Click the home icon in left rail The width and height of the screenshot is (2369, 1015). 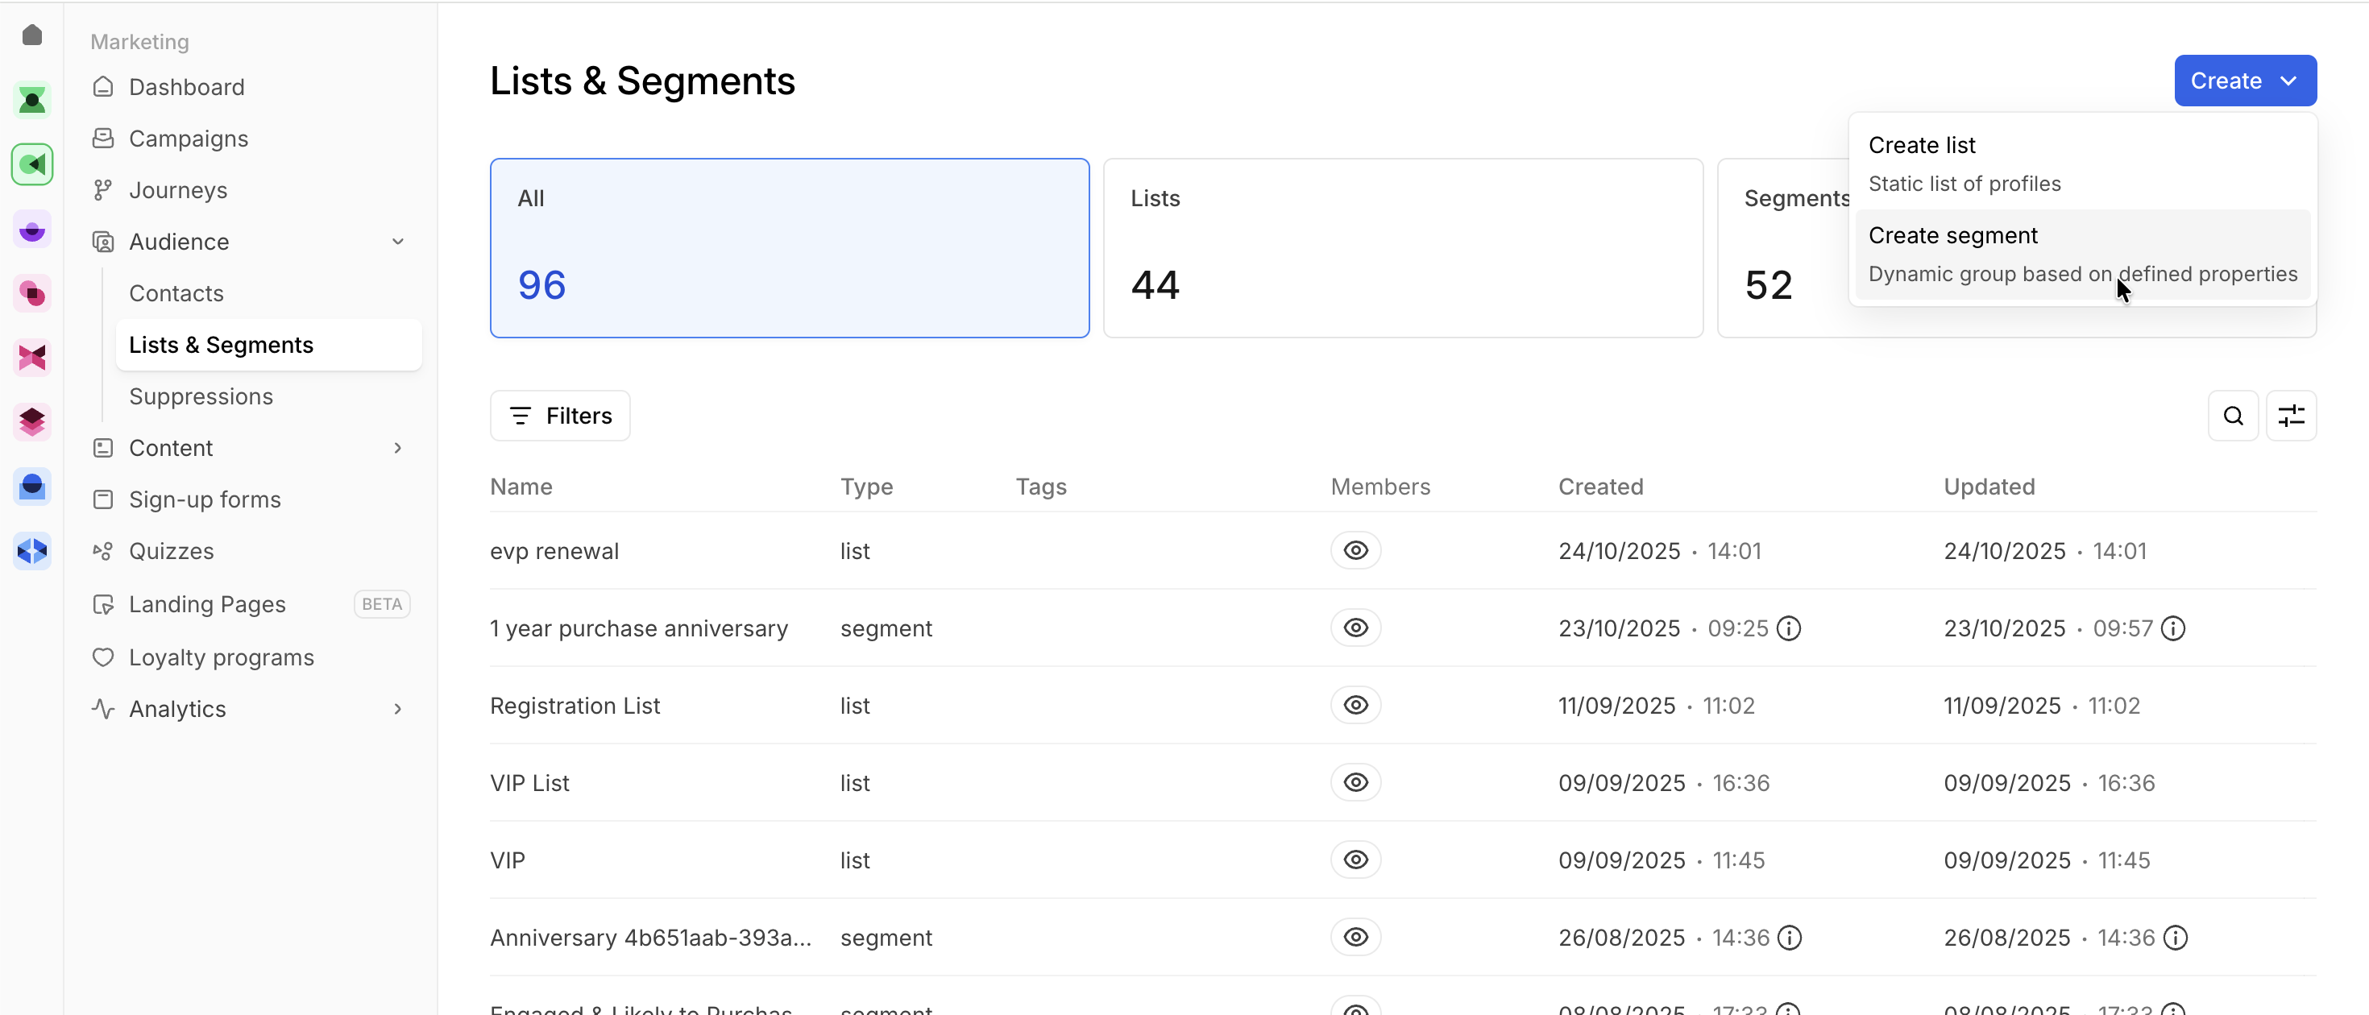pyautogui.click(x=32, y=35)
